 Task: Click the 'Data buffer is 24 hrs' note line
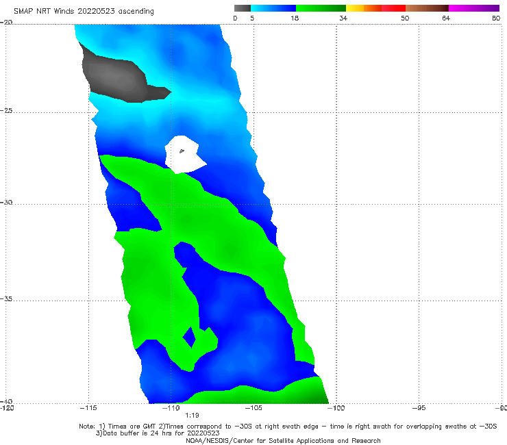[x=158, y=433]
